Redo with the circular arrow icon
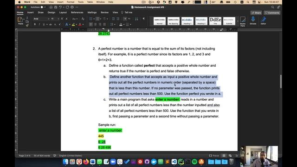 [67, 7]
